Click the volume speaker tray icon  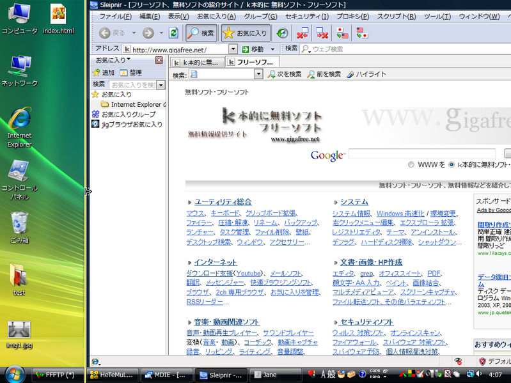click(479, 374)
